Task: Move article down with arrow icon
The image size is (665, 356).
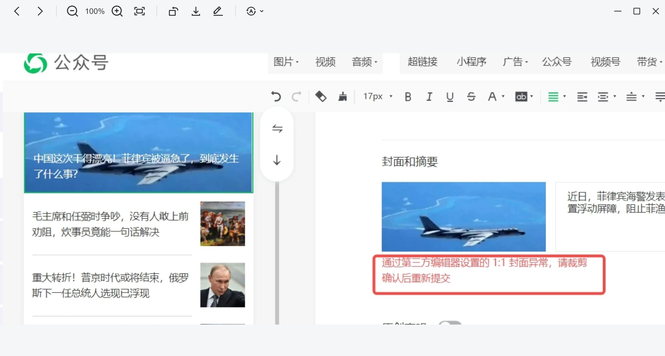Action: (277, 160)
